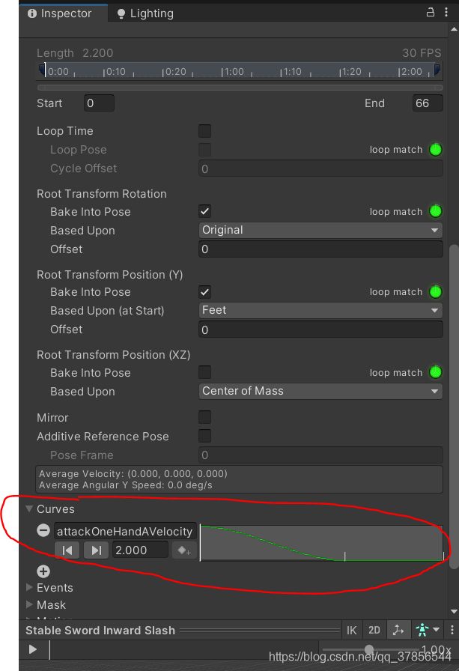
Task: Click the 30 FPS label
Action: click(x=422, y=53)
